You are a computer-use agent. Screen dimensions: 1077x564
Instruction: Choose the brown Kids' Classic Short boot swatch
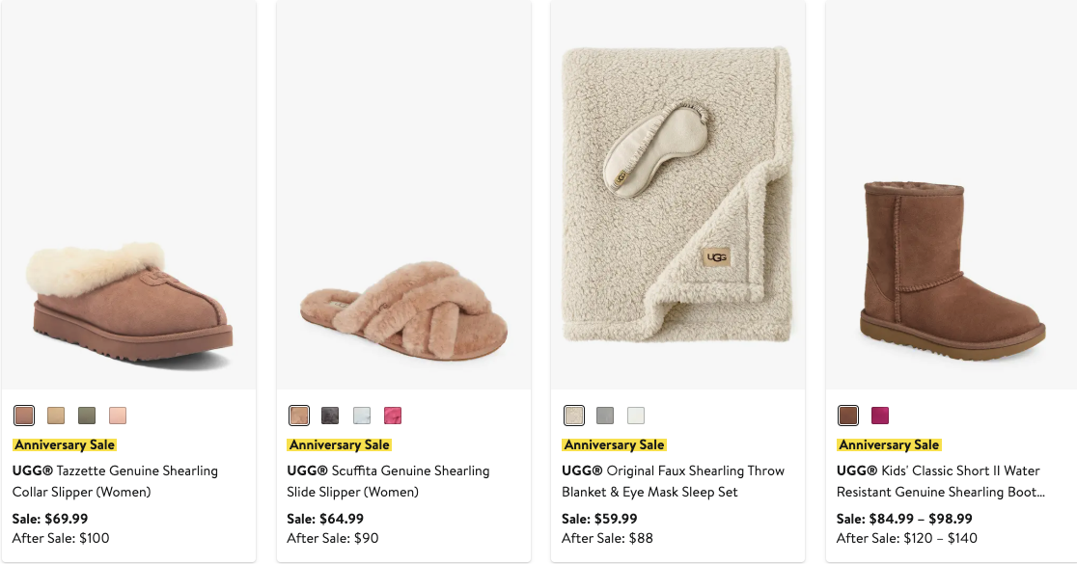848,416
